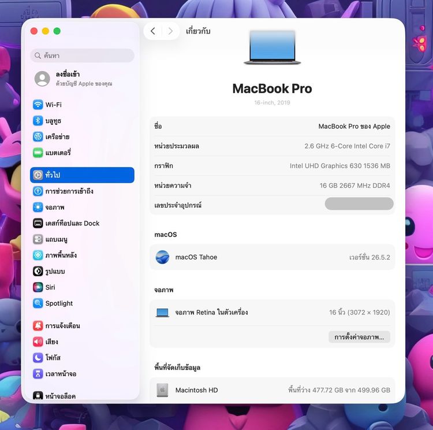Click the version text "เวอร์ชั่น 26.5.2"
The width and height of the screenshot is (433, 430).
click(x=369, y=257)
